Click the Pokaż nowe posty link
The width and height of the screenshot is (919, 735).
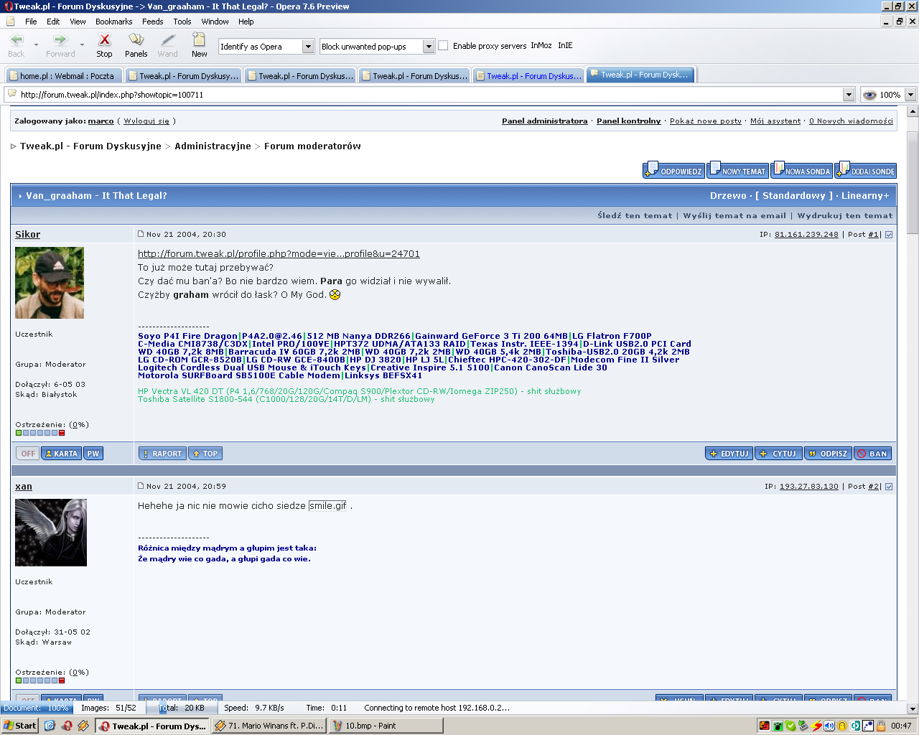tap(706, 121)
